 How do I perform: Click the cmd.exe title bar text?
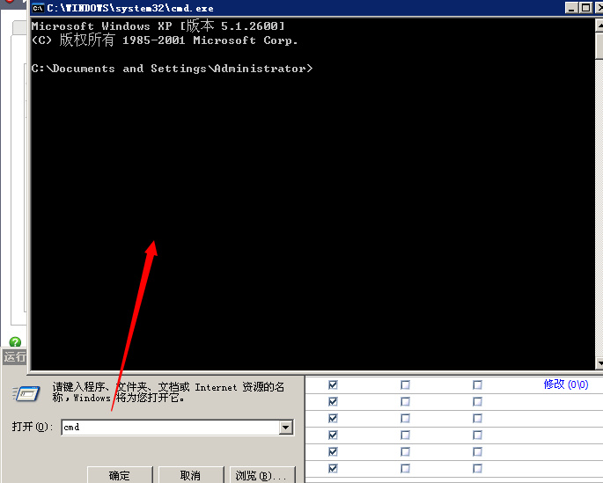[x=130, y=8]
